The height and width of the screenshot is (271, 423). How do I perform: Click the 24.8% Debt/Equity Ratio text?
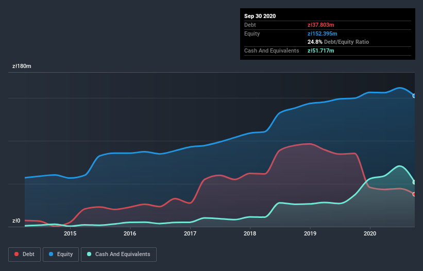(338, 42)
